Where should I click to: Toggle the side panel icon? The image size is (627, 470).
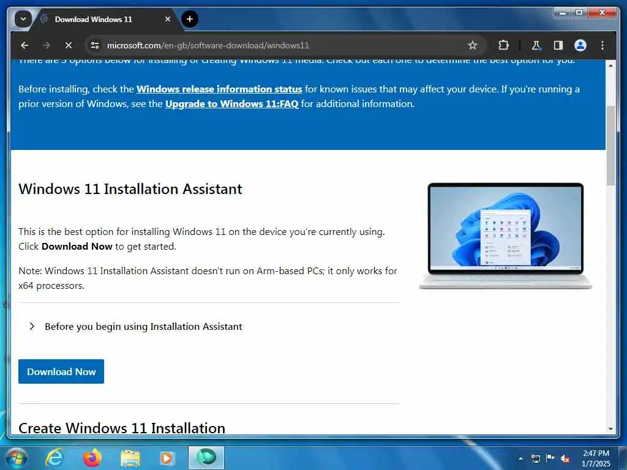tap(558, 45)
